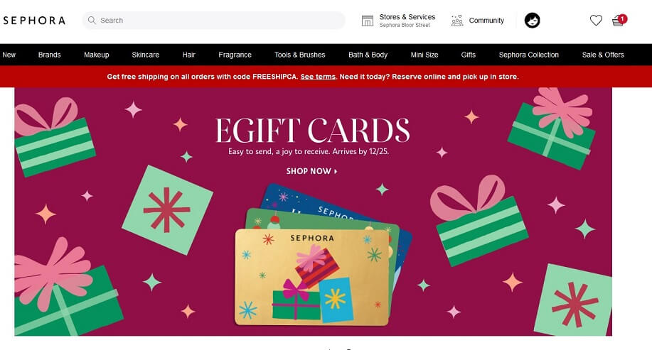The height and width of the screenshot is (350, 652).
Task: Click the gold Sephora gift card image
Action: tap(312, 277)
